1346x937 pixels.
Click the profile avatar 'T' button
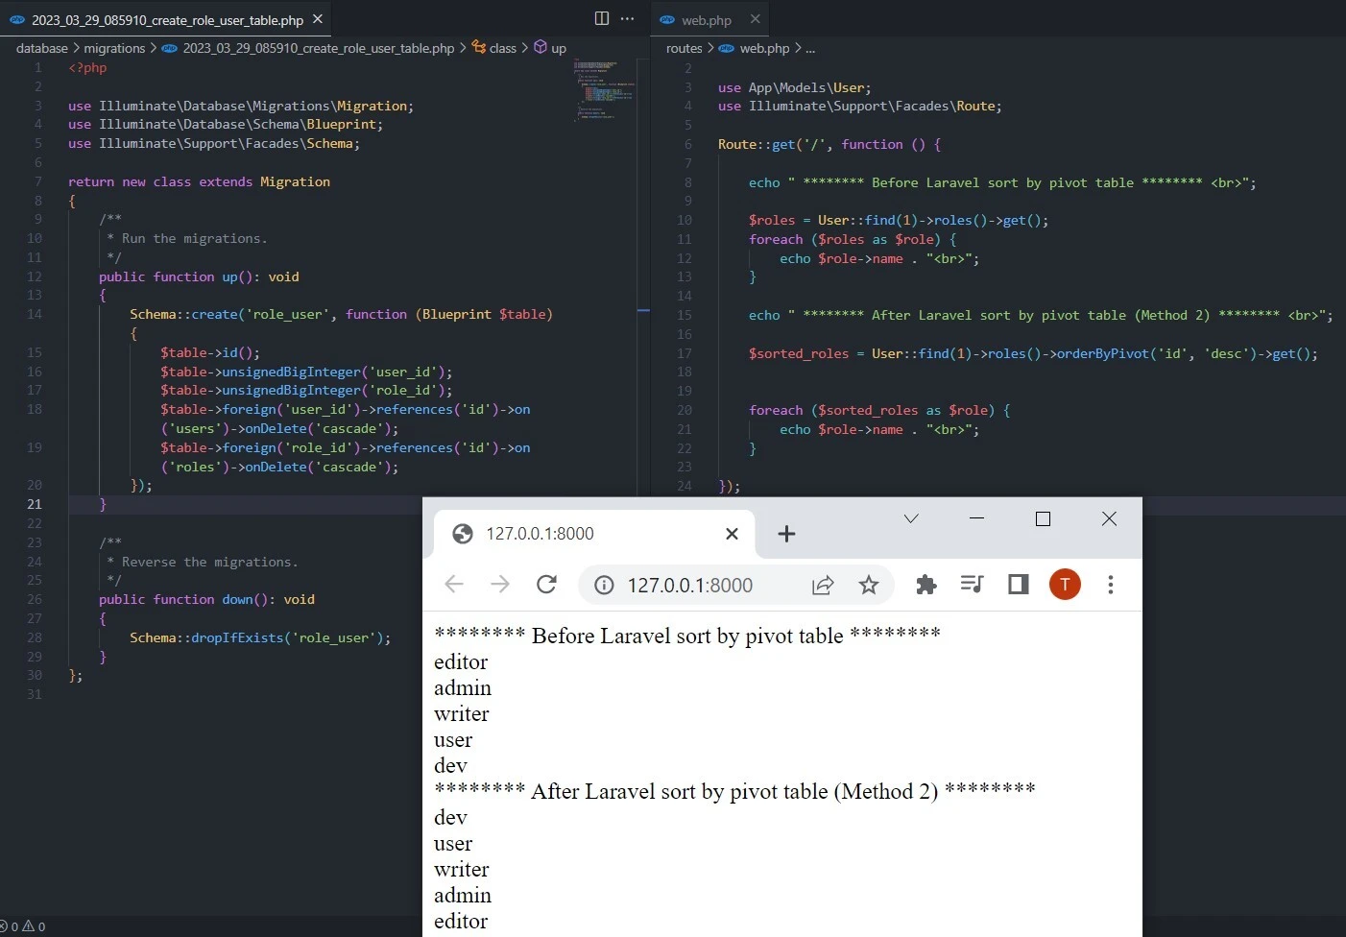click(x=1065, y=585)
